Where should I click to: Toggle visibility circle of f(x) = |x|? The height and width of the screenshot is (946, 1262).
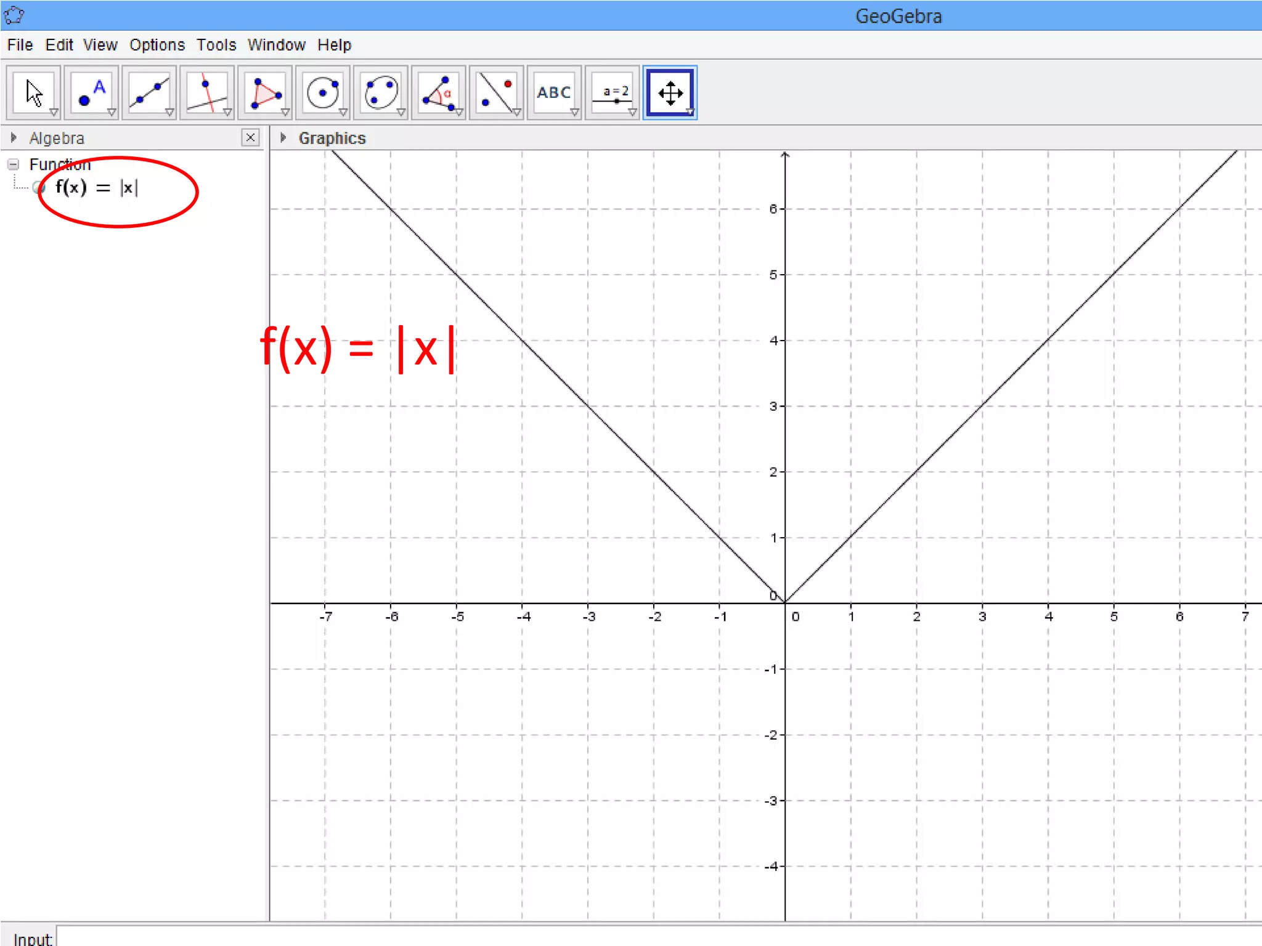[x=39, y=187]
